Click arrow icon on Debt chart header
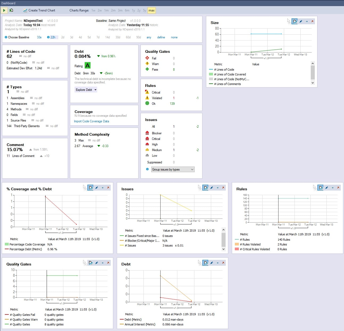The image size is (344, 331). pos(218,263)
